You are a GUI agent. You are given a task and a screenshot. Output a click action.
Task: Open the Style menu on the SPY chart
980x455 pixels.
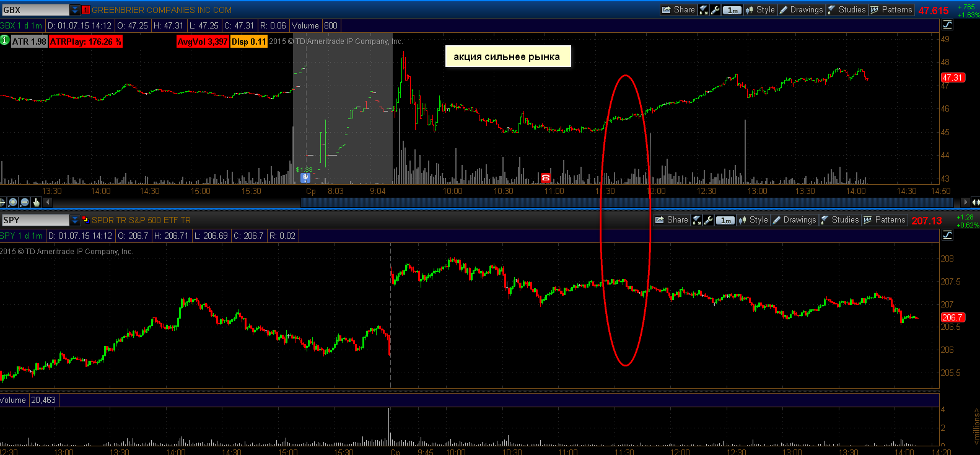point(753,220)
